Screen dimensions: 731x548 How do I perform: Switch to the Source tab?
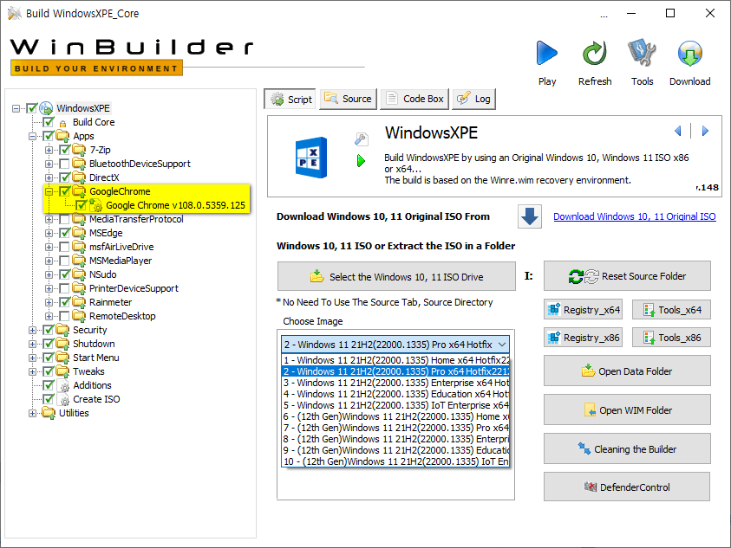348,100
